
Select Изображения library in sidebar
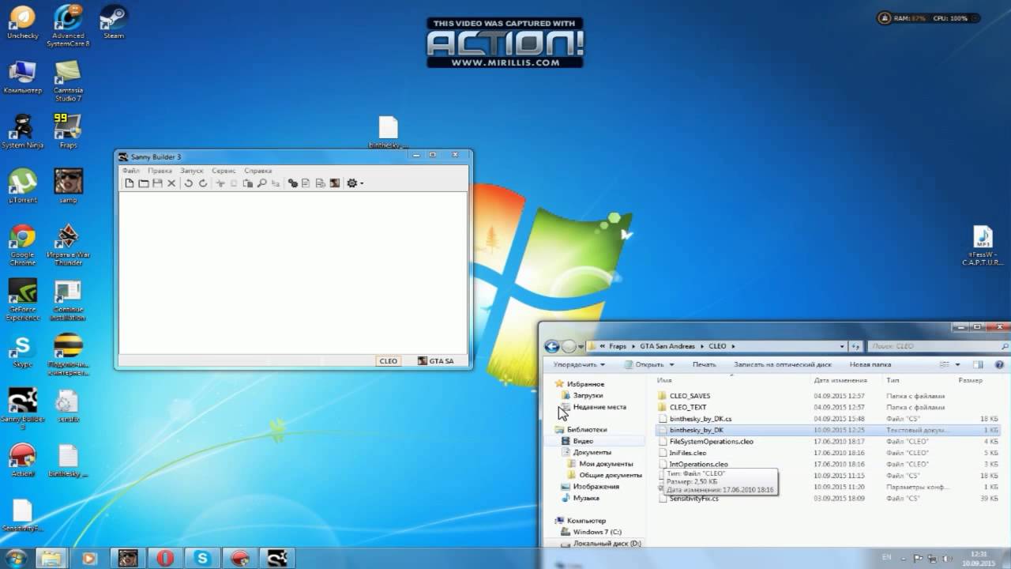point(596,487)
